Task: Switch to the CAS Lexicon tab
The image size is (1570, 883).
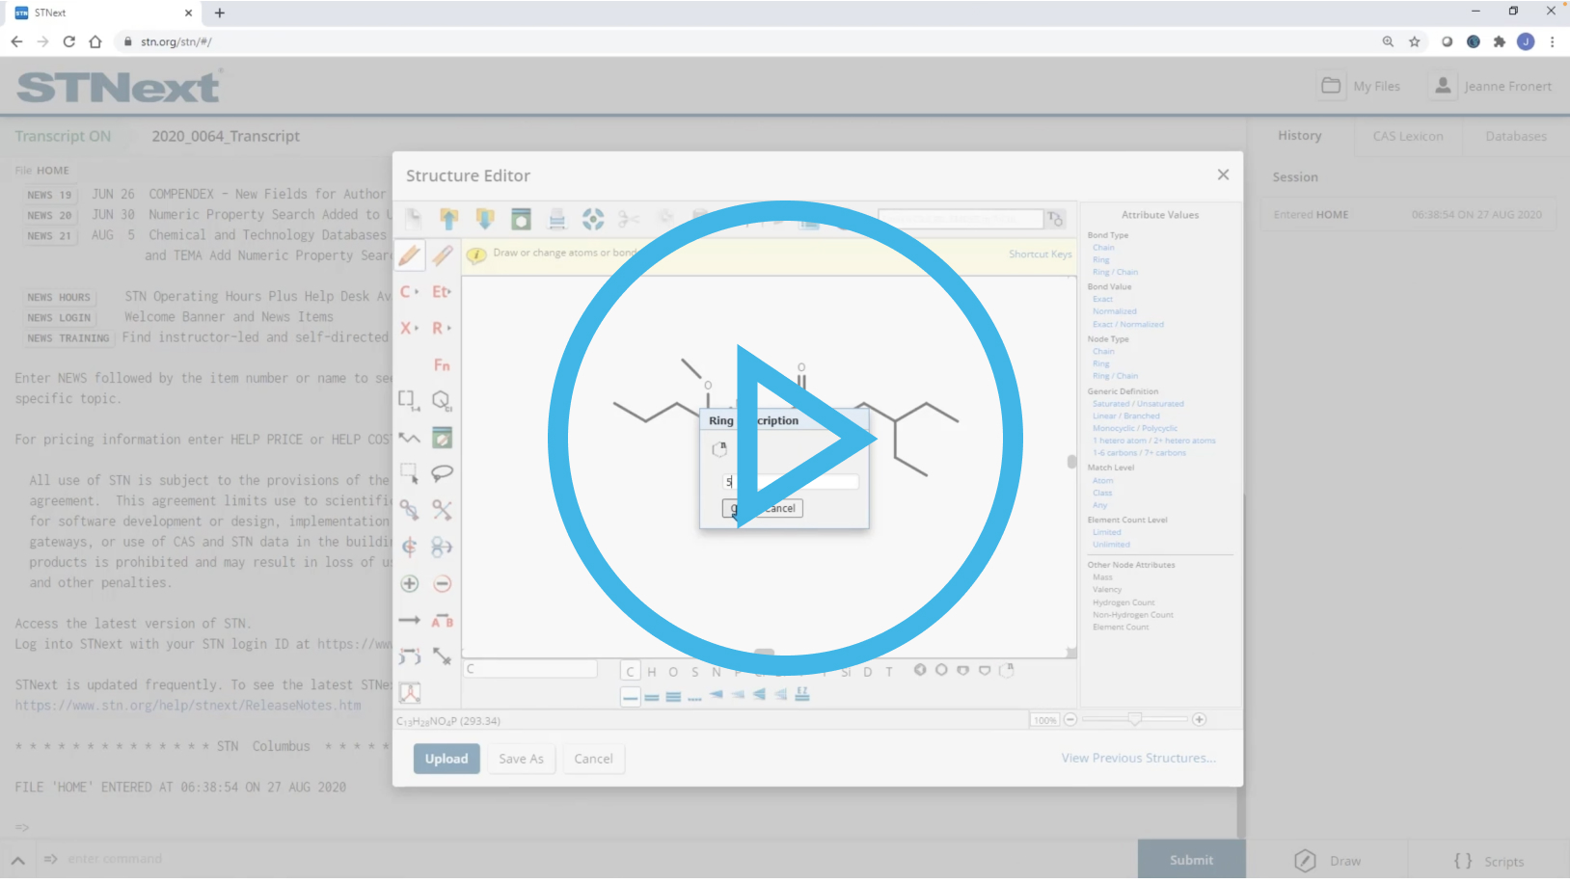Action: (1408, 136)
